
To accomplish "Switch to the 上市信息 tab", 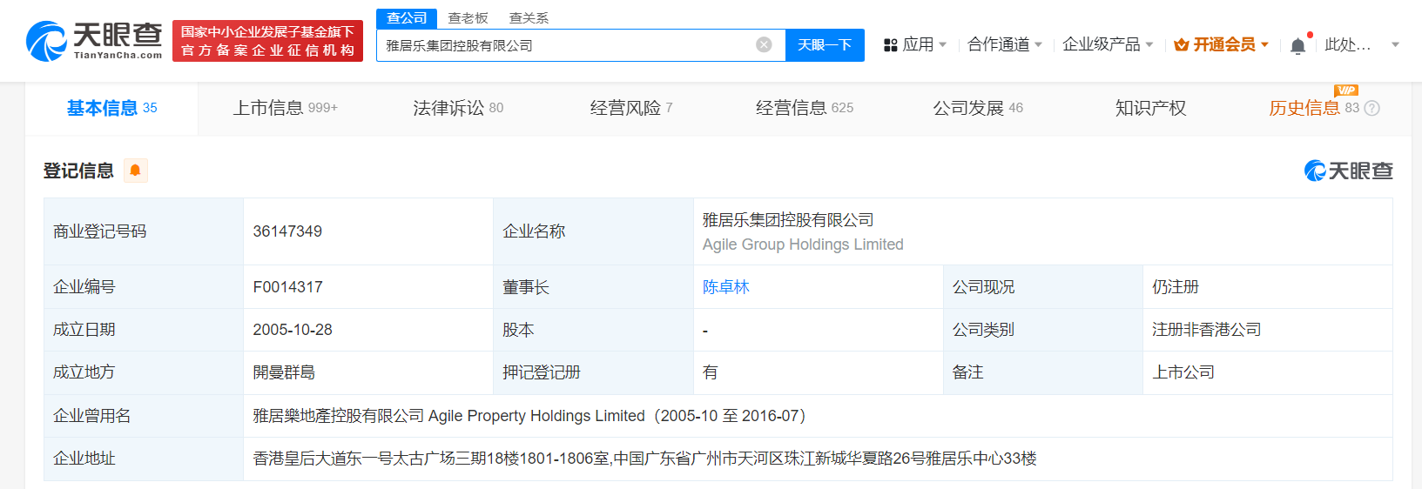I will click(x=285, y=108).
